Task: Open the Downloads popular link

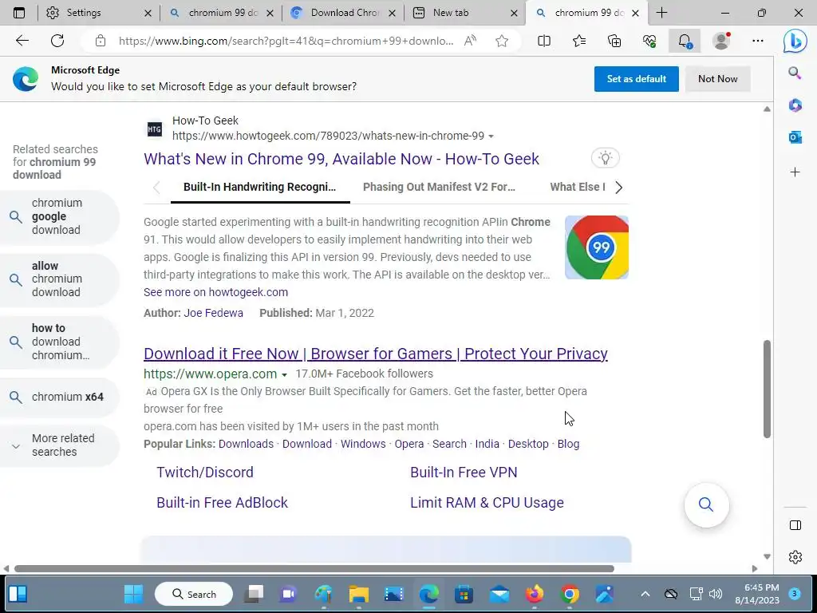Action: tap(246, 444)
